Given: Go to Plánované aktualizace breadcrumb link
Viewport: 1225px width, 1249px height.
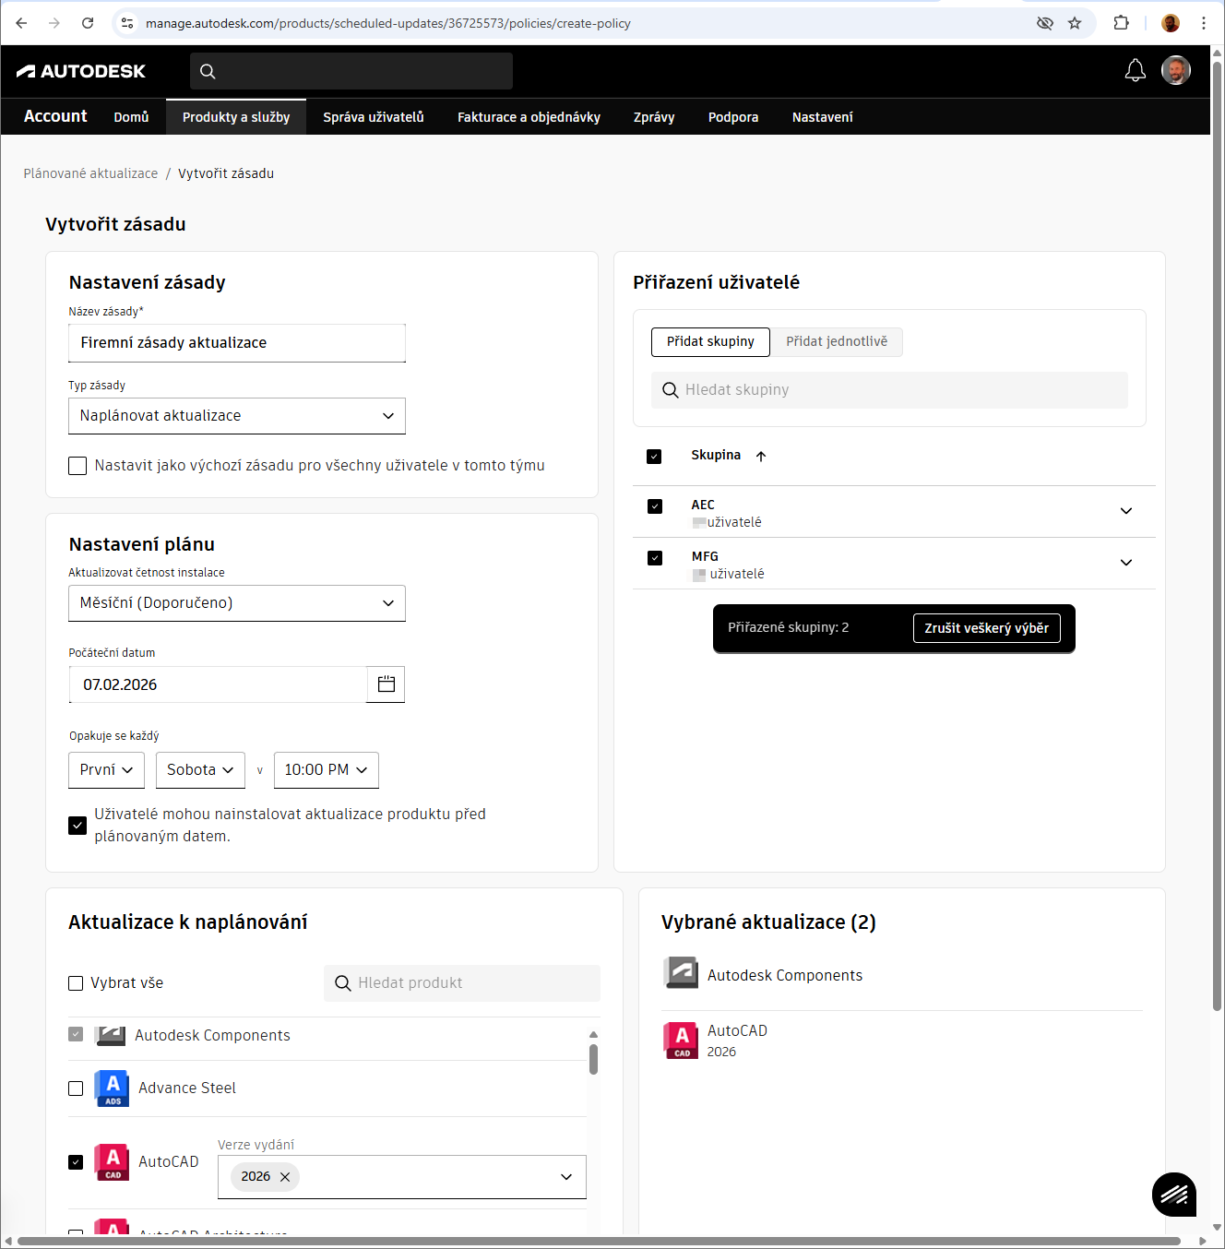Looking at the screenshot, I should point(90,173).
